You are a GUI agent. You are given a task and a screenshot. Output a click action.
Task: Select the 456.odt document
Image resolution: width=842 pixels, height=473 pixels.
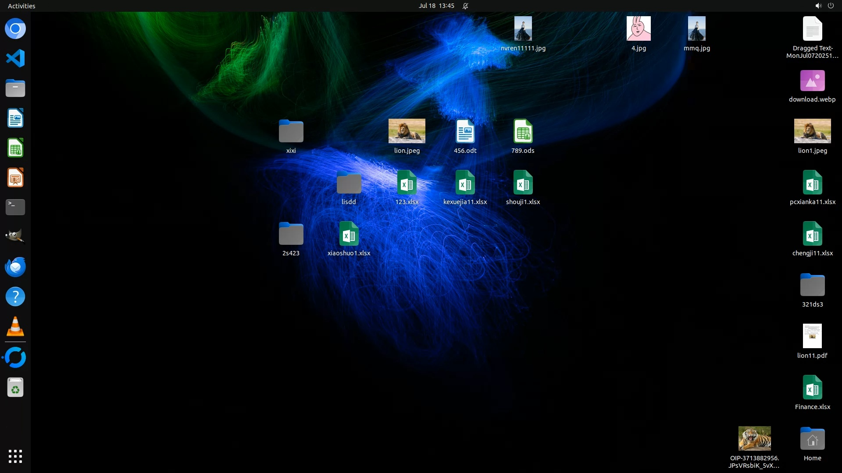(x=465, y=131)
